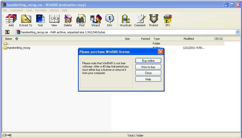Maximize the WinRAR window

(x=232, y=5)
